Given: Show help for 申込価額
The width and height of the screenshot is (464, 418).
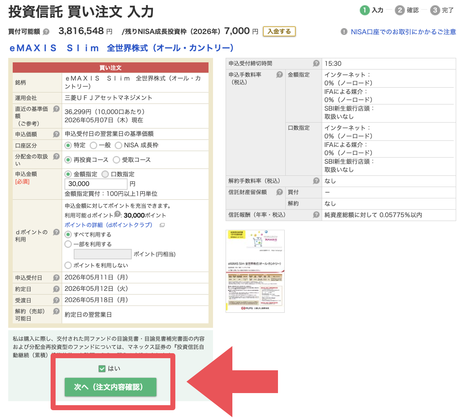Looking at the screenshot, I should click(56, 134).
